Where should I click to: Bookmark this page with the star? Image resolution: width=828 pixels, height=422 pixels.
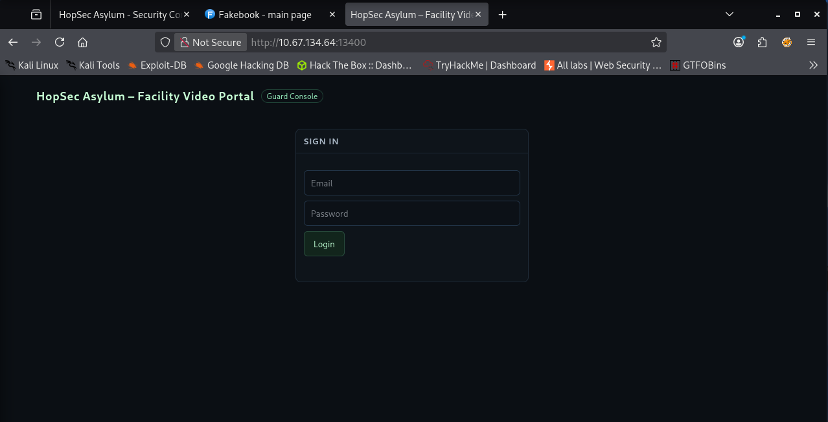pos(656,42)
